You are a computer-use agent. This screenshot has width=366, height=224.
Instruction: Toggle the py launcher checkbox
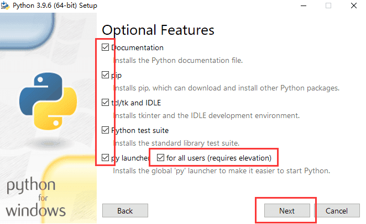(x=105, y=158)
